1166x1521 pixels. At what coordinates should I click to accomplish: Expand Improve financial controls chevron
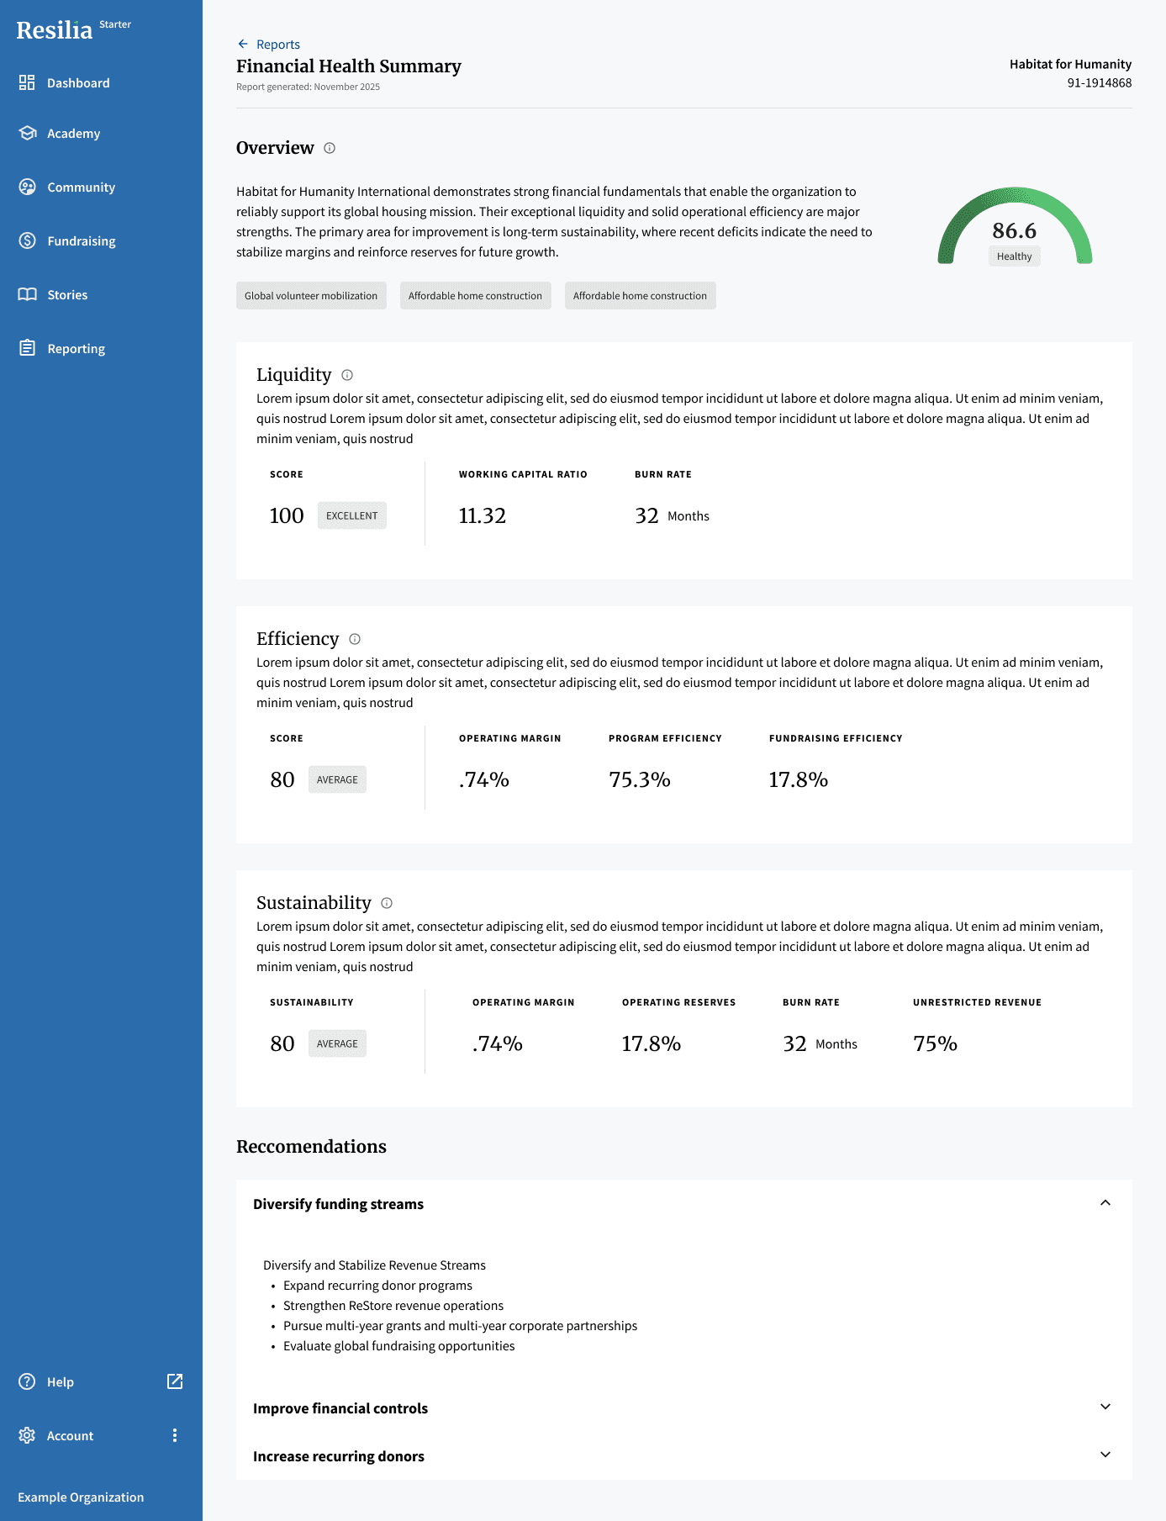point(1105,1407)
